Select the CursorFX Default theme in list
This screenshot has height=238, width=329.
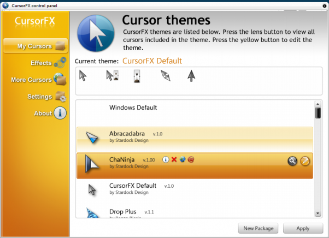coord(195,192)
